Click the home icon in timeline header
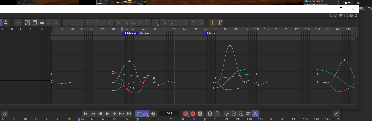This screenshot has height=121, width=372. [336, 16]
